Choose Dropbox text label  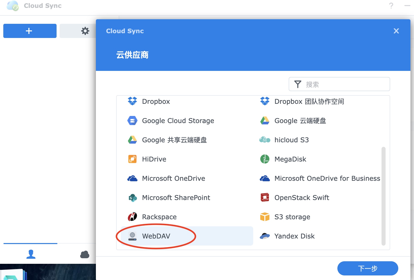[156, 102]
